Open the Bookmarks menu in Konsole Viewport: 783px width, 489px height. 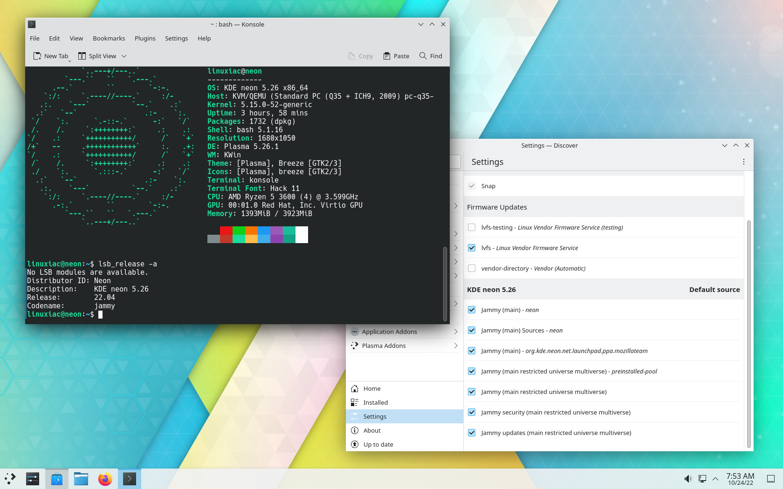109,38
